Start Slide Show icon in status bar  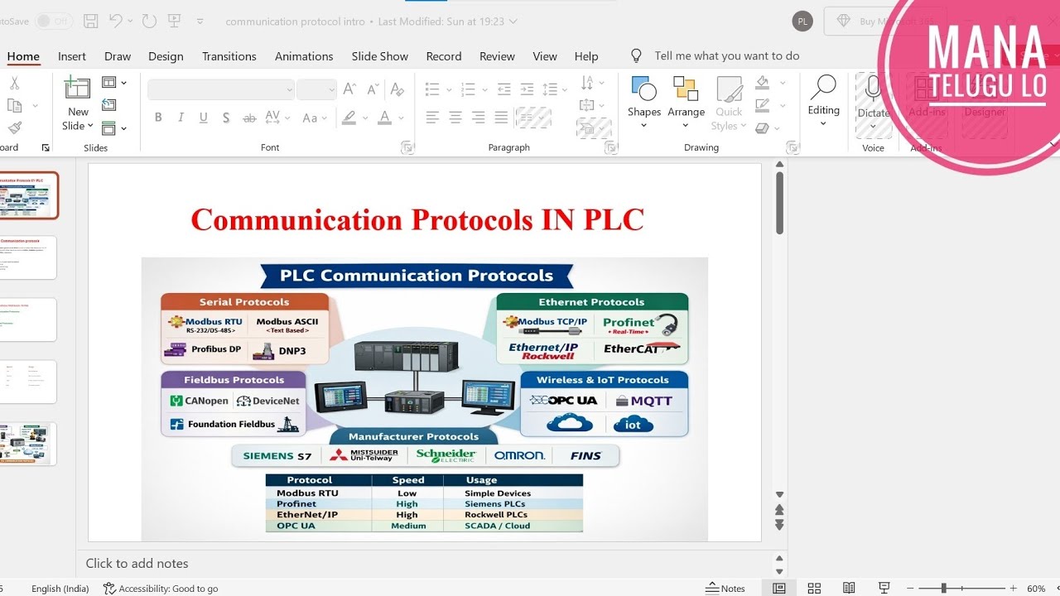884,589
